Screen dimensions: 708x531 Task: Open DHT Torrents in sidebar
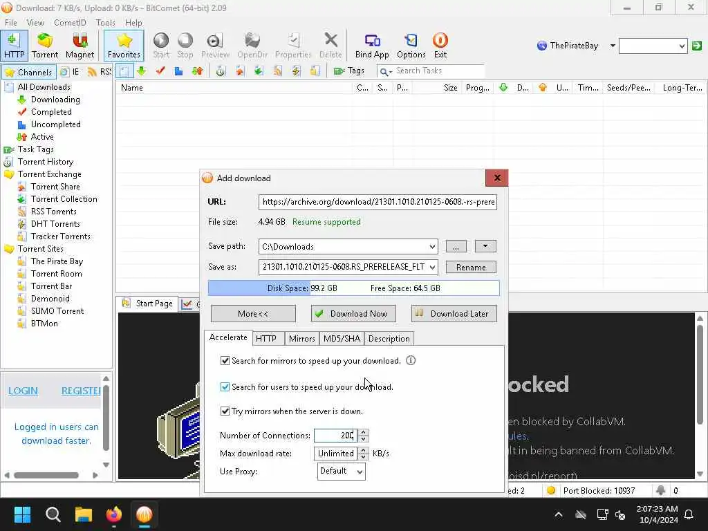pos(55,224)
